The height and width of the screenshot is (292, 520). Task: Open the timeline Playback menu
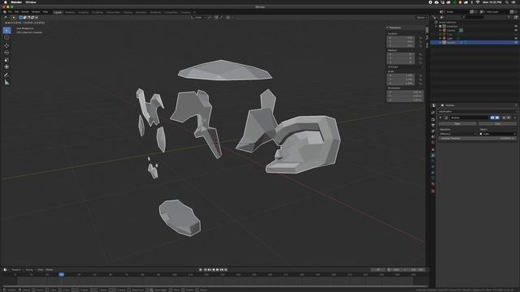coord(16,270)
